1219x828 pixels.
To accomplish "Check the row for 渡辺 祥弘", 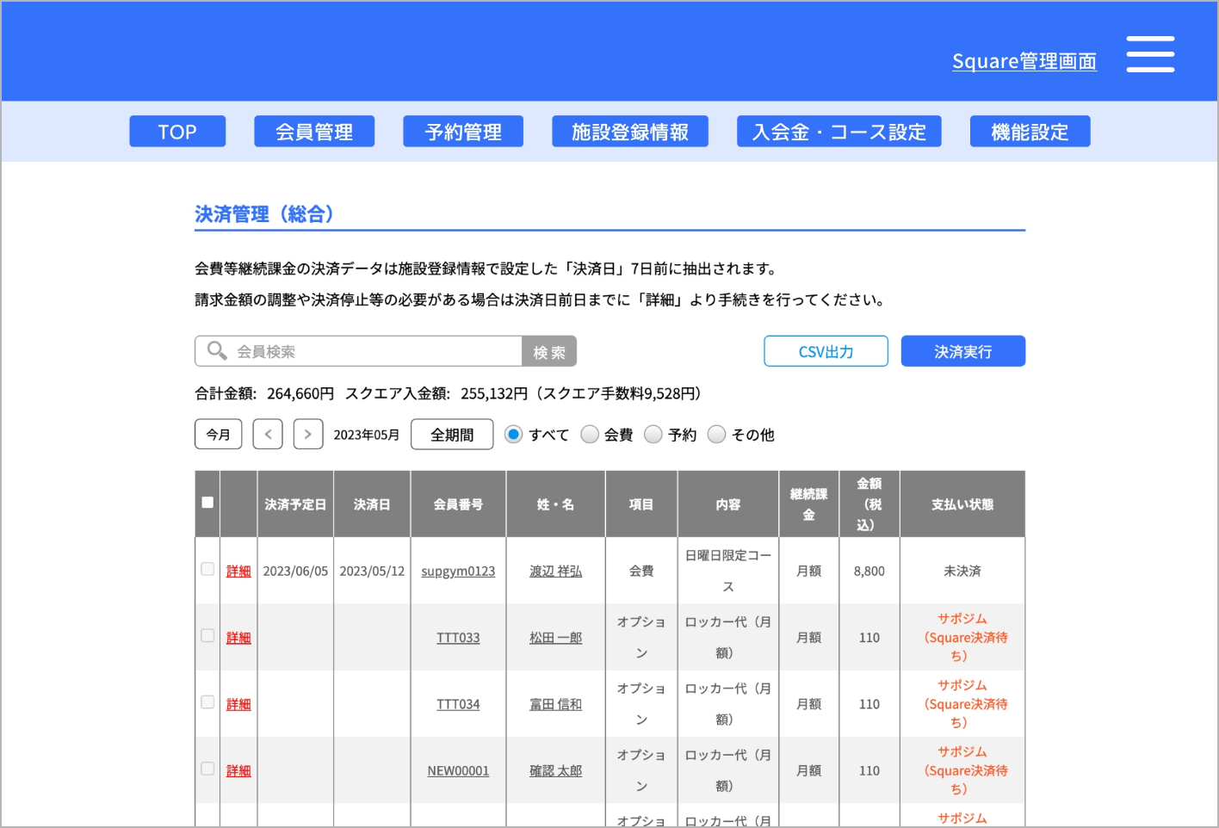I will coord(207,570).
